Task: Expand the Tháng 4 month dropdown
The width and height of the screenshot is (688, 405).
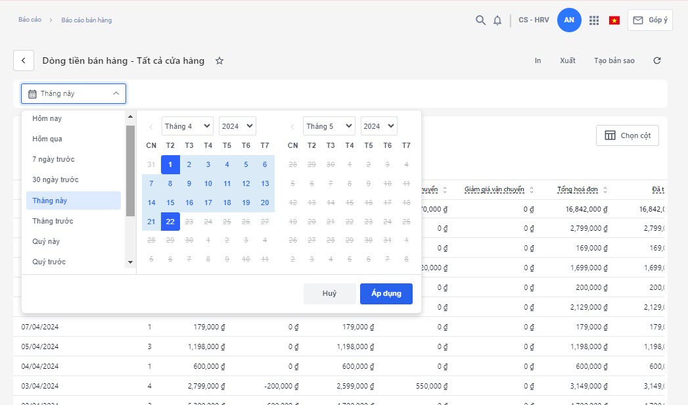Action: (187, 126)
